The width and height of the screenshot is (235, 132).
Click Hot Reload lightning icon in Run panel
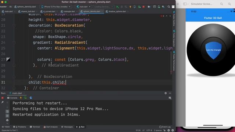click(x=21, y=98)
